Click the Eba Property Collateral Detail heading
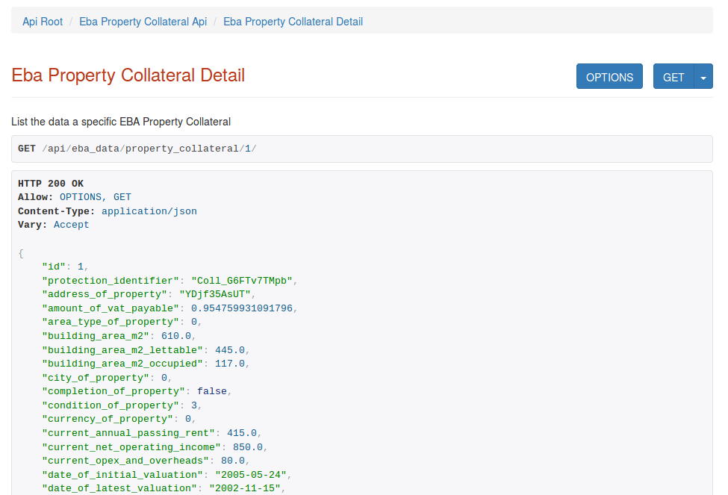The height and width of the screenshot is (495, 728). (x=128, y=75)
